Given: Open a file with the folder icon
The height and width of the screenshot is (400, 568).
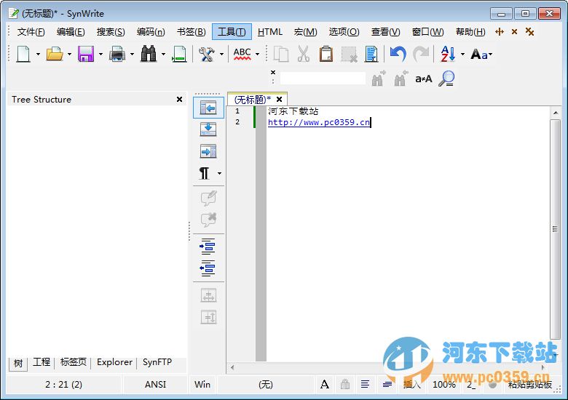Looking at the screenshot, I should coord(55,55).
